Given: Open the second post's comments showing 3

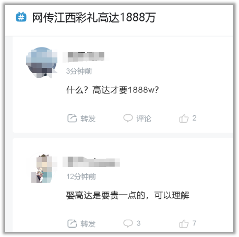Looking at the screenshot, I should point(132,223).
